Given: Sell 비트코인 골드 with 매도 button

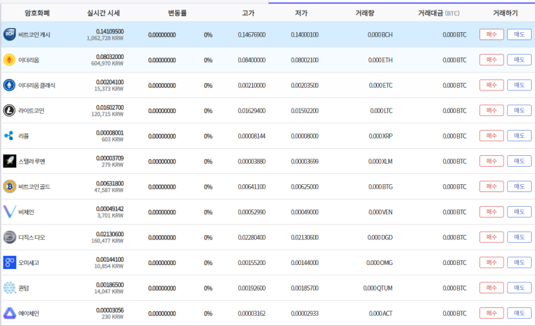Looking at the screenshot, I should (520, 186).
